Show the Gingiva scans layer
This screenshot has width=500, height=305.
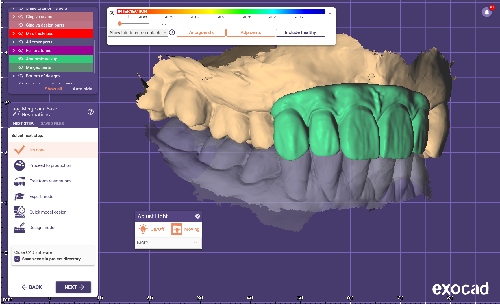[21, 17]
